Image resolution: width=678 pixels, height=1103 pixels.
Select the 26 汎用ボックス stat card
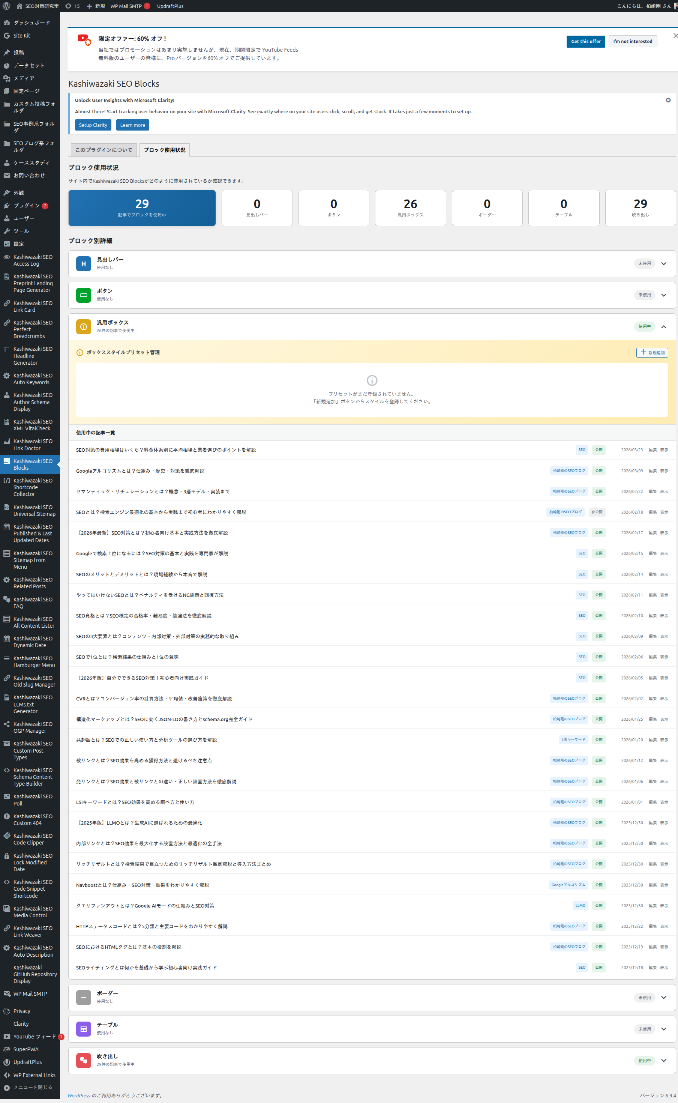click(x=410, y=208)
